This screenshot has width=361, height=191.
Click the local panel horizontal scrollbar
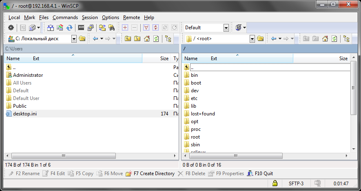(x=64, y=156)
